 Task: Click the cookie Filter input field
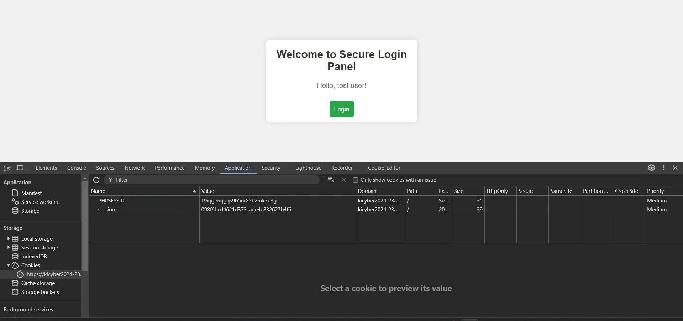pos(214,180)
